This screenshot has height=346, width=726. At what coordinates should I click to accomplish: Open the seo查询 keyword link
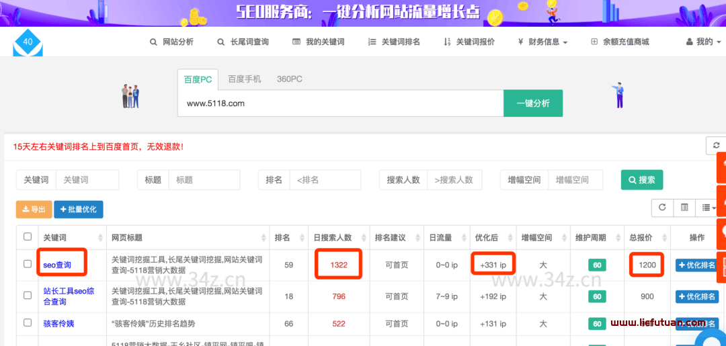[57, 265]
